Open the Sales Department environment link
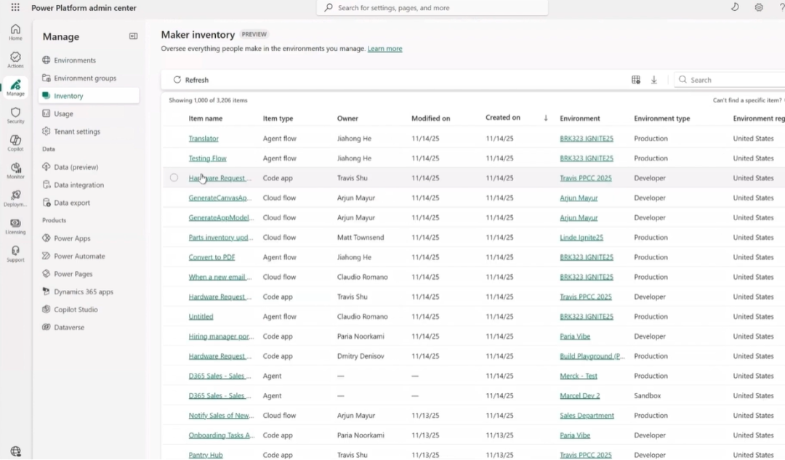Screen dimensions: 785x460 point(587,415)
